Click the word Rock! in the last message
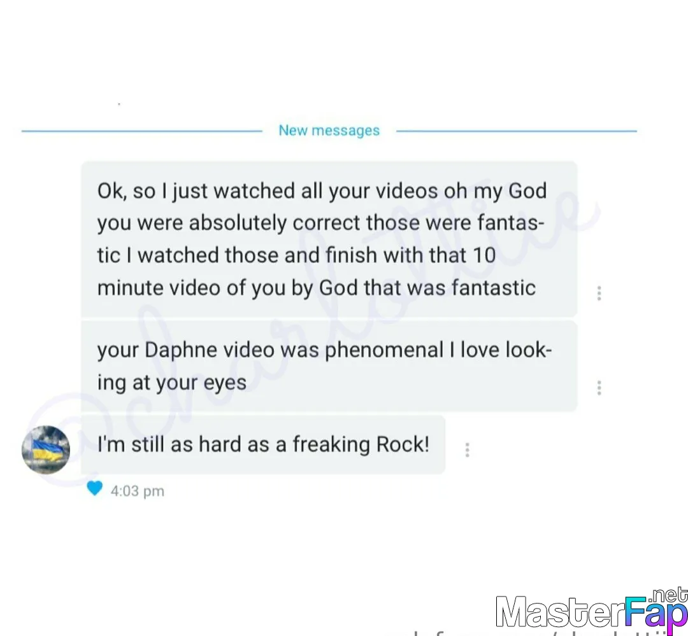The height and width of the screenshot is (636, 688). [403, 444]
